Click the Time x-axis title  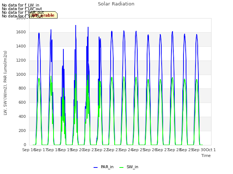pos(206,156)
